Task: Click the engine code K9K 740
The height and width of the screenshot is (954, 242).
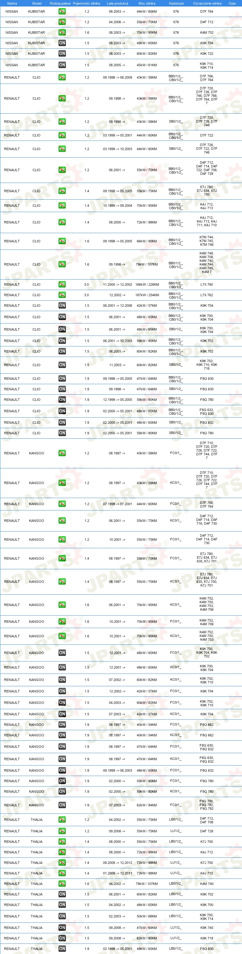Action: pos(206,928)
